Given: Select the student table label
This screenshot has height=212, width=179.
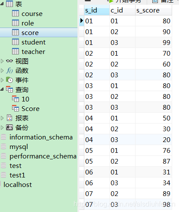Looking at the screenshot, I should click(x=34, y=42).
